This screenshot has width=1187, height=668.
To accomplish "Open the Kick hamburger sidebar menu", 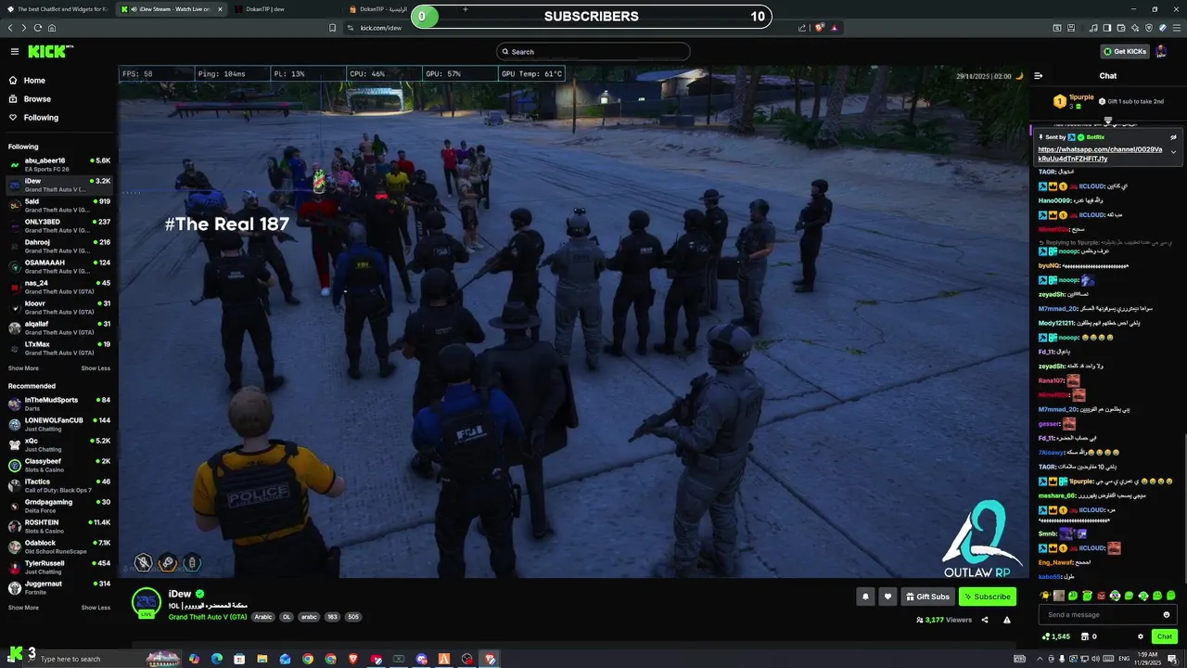I will 14,52.
